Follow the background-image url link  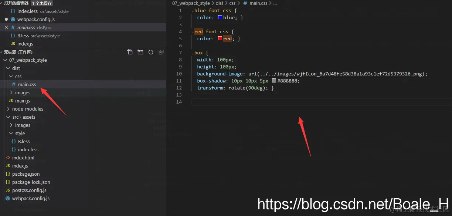click(340, 74)
